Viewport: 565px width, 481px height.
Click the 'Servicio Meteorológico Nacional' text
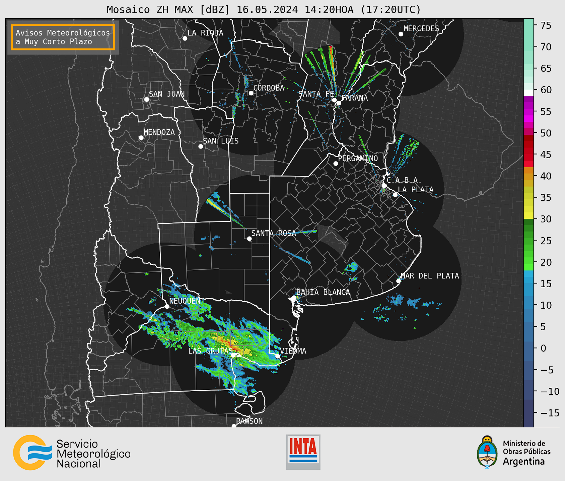[93, 454]
